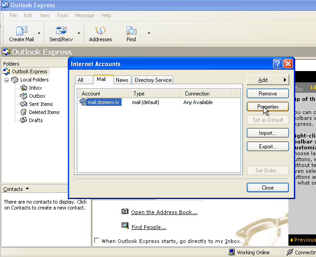Click the Account column header
This screenshot has height=257, width=316.
(103, 94)
